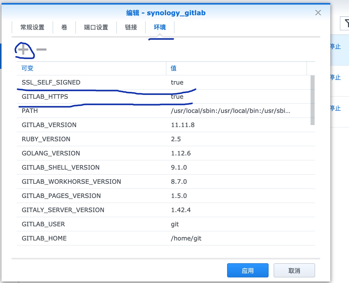This screenshot has width=349, height=283.
Task: Select the GITLAB_VERSION variable name
Action: pos(49,125)
